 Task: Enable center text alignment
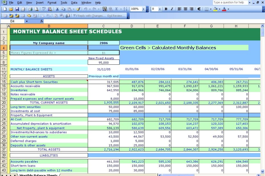pos(185,9)
